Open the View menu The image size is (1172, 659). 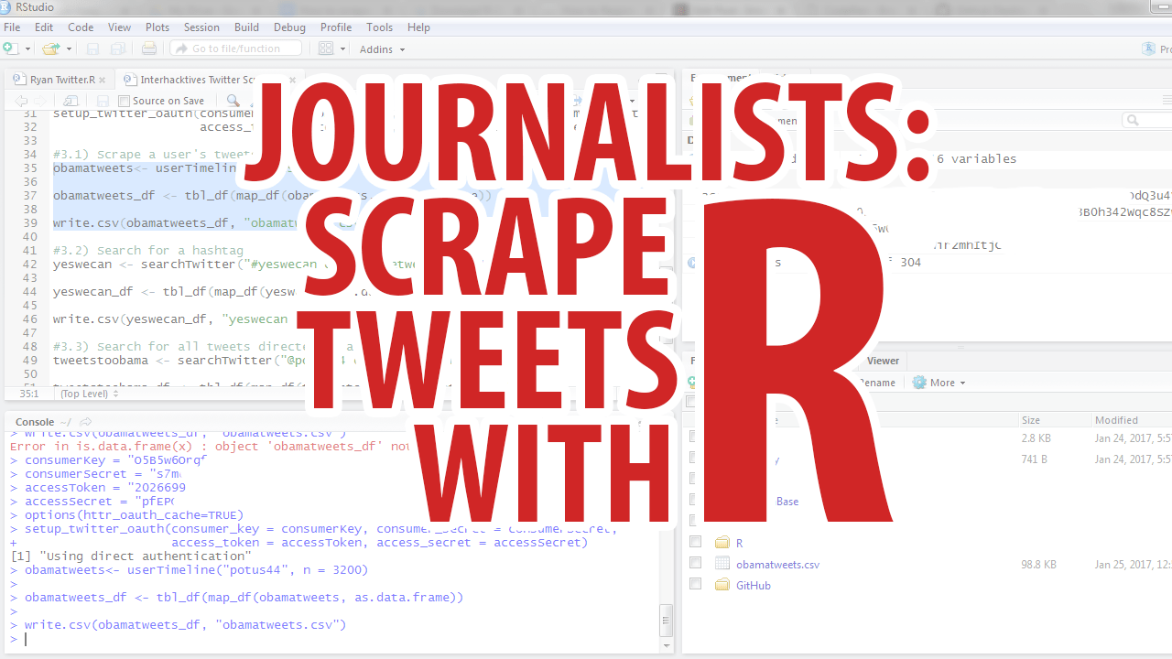point(119,27)
